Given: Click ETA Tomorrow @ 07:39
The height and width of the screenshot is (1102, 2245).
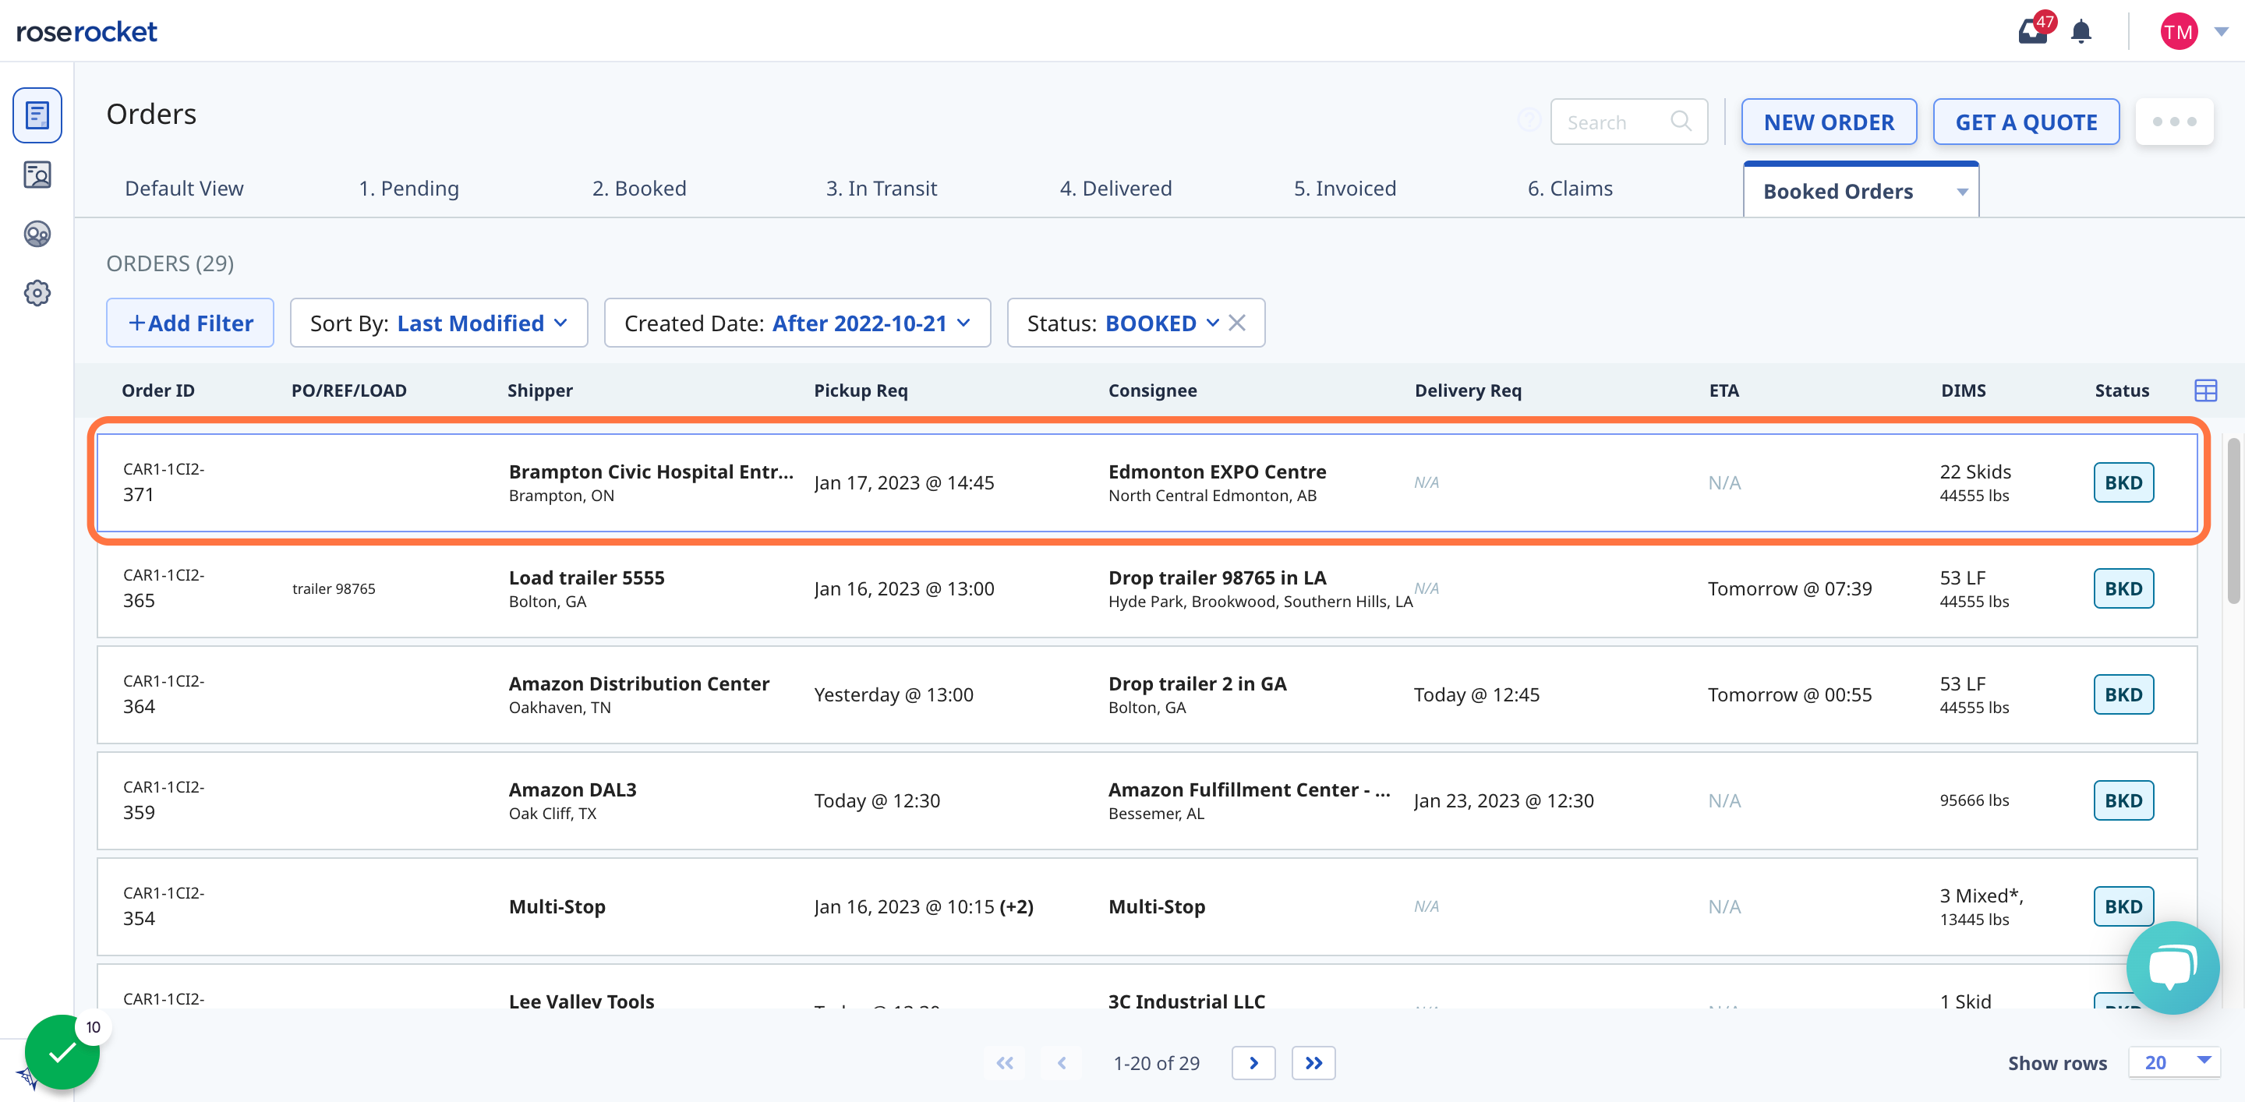Looking at the screenshot, I should 1789,589.
